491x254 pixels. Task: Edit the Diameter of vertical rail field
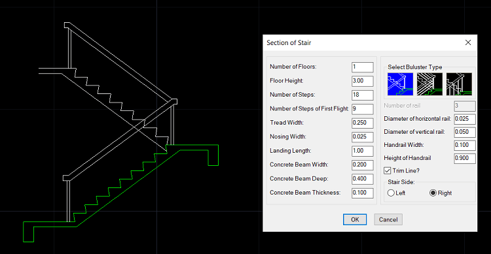pyautogui.click(x=465, y=132)
